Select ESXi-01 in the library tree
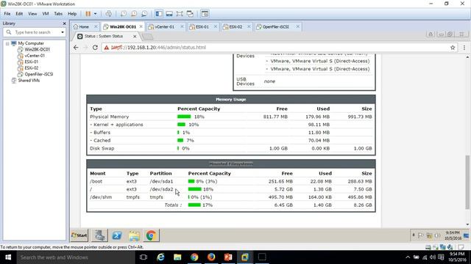Screen dimensions: 471x264 [x=31, y=62]
